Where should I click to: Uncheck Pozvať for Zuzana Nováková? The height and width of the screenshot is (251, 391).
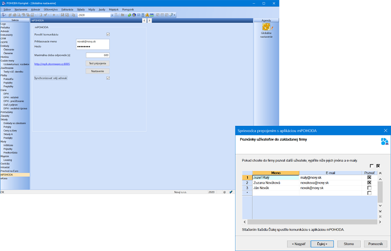[x=369, y=183]
